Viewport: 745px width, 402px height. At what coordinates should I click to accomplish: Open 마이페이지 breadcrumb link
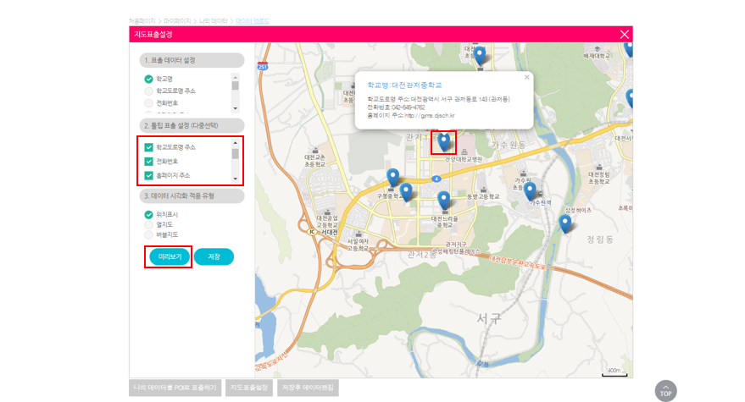click(x=177, y=21)
